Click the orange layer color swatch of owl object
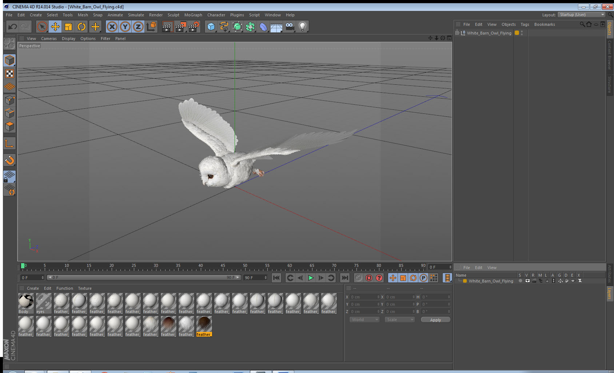The image size is (614, 373). [x=517, y=33]
